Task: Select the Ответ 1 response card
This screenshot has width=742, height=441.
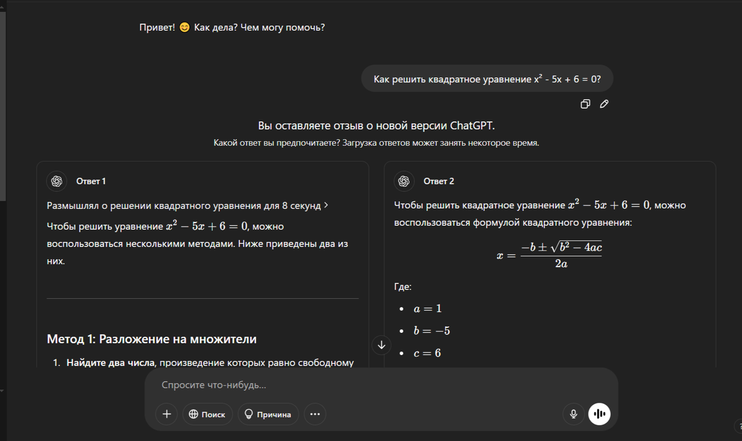Action: [203, 265]
